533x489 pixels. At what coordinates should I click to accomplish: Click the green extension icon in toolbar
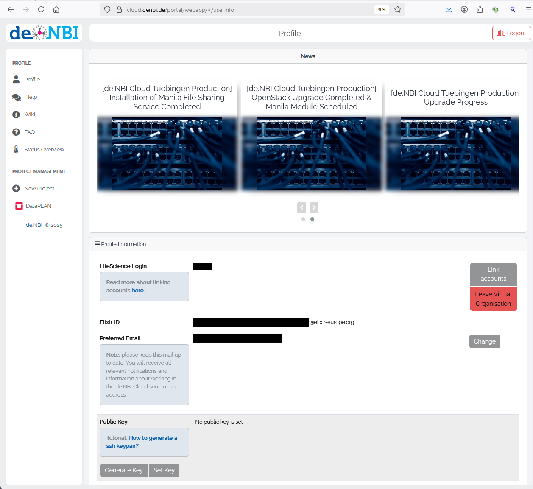496,9
